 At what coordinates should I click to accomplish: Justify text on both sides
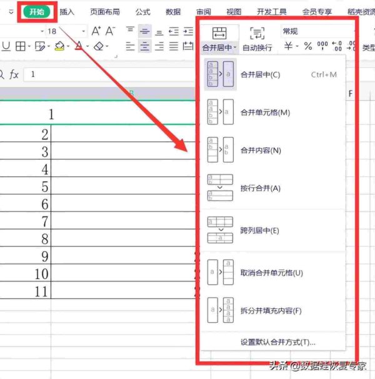pos(174,46)
